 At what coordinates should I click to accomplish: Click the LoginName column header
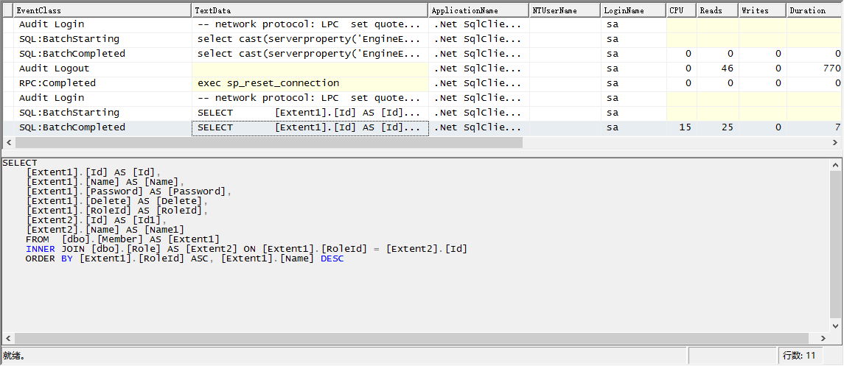(x=633, y=10)
